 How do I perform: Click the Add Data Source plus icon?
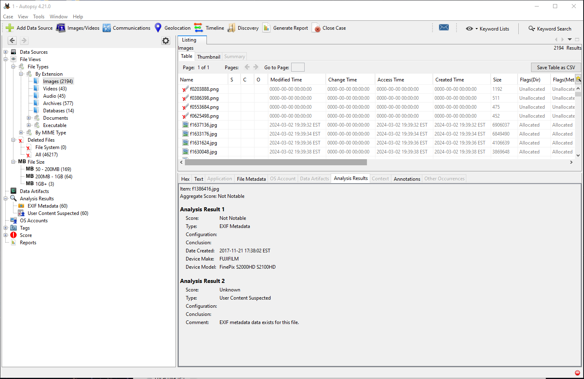coord(10,28)
